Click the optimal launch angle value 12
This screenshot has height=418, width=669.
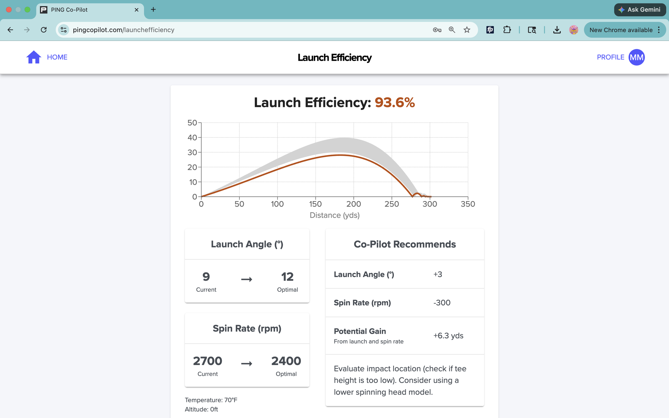coord(287,277)
